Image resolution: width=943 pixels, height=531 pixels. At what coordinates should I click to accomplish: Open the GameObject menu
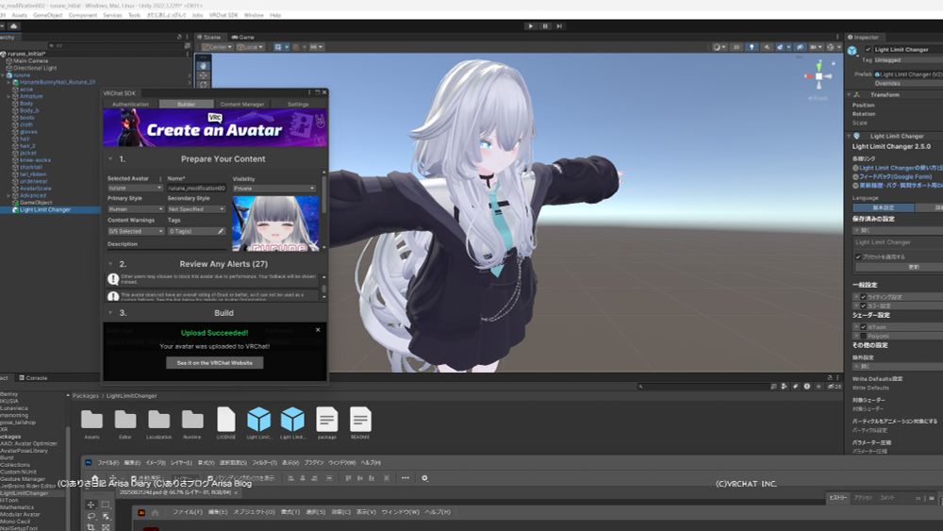click(x=47, y=15)
